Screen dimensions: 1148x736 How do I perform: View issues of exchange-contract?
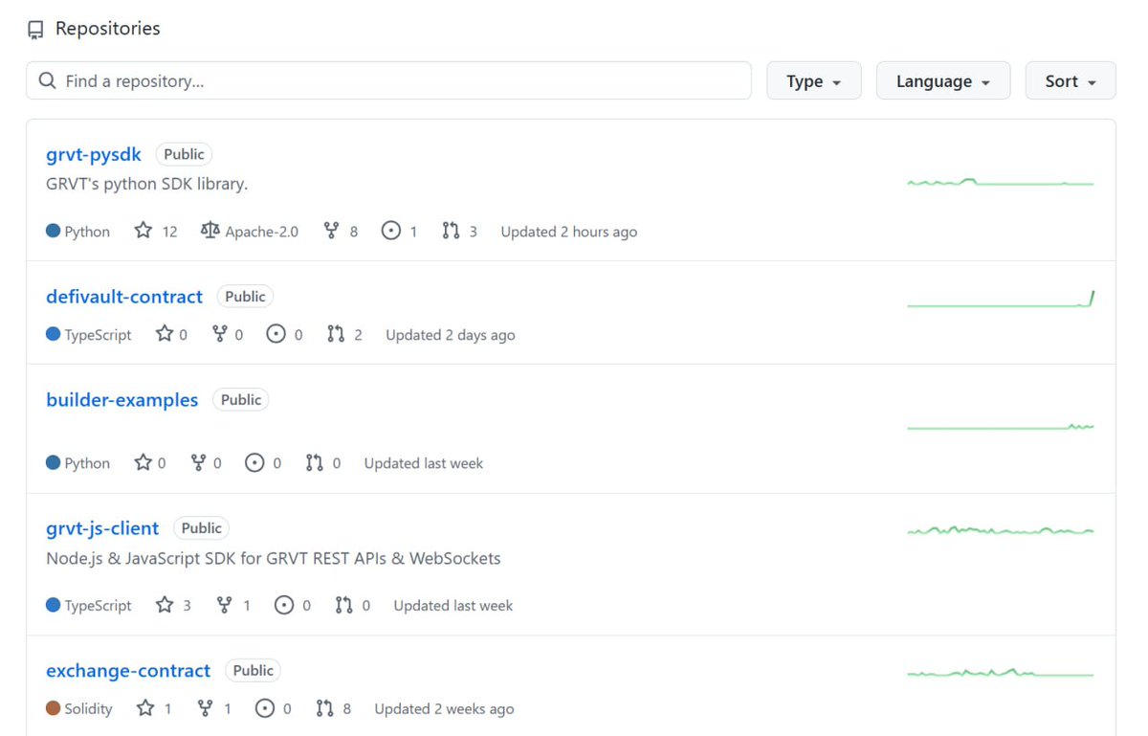(274, 709)
